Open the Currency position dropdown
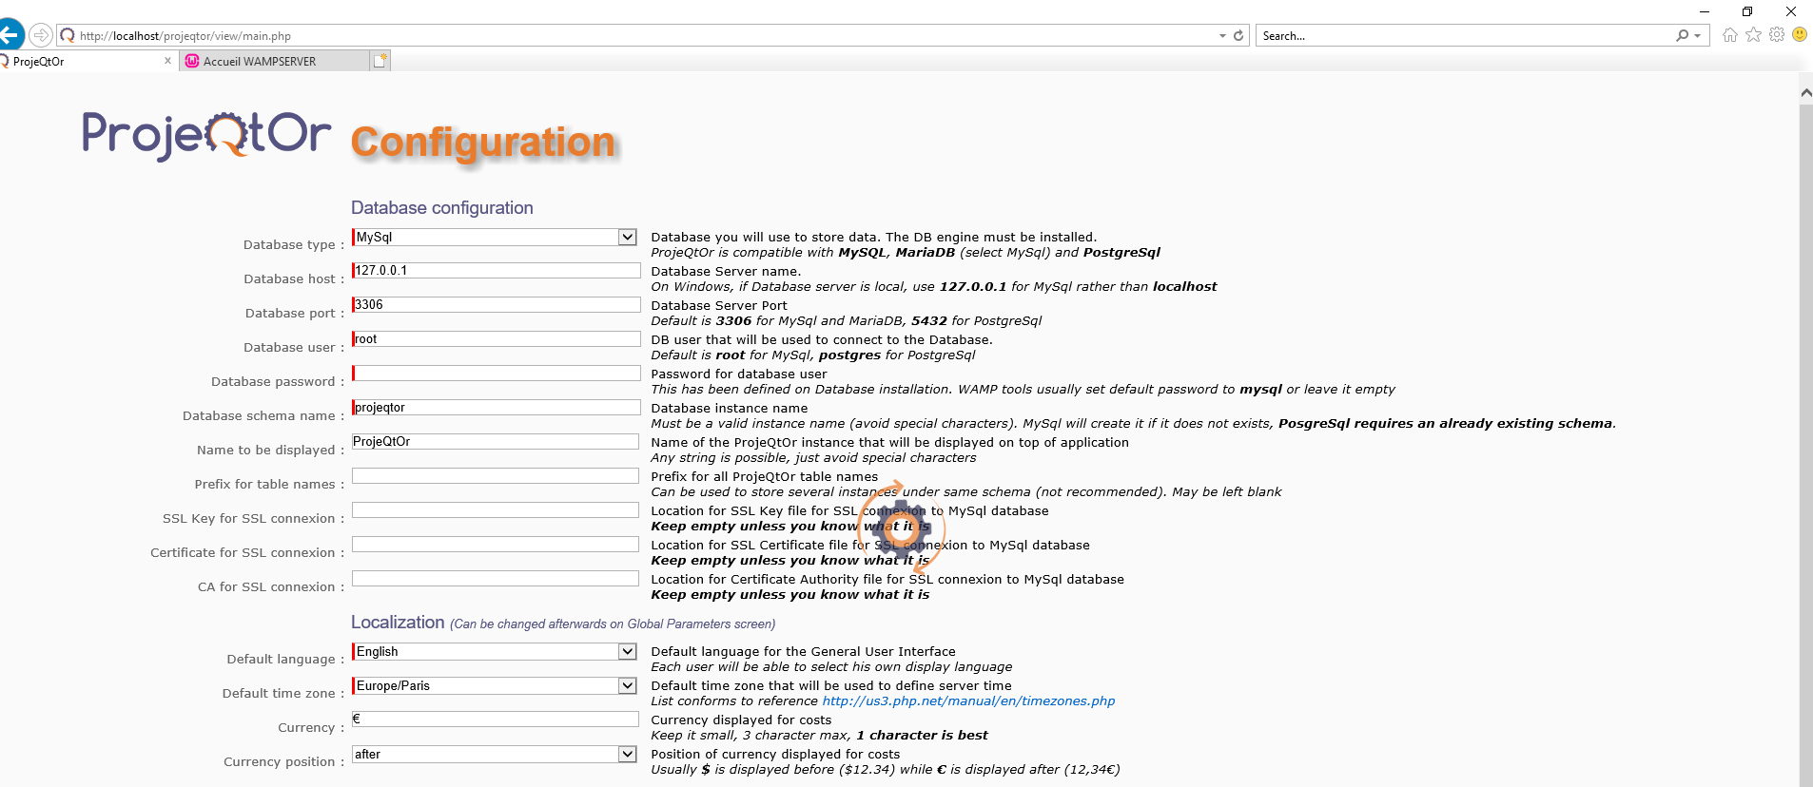The height and width of the screenshot is (787, 1813). pyautogui.click(x=627, y=755)
